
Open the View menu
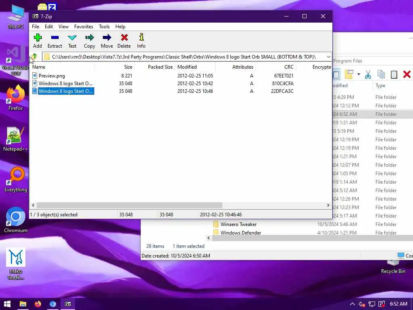coord(63,27)
